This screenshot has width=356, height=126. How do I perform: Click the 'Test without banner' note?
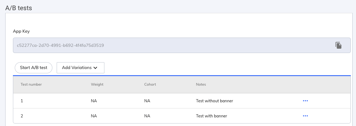coord(214,101)
